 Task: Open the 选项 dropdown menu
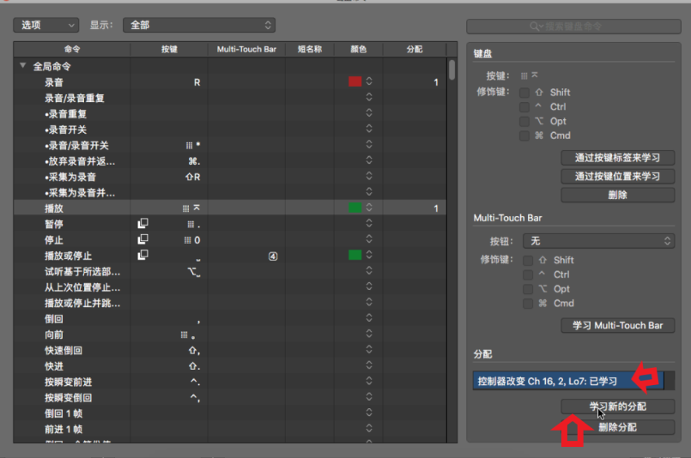[45, 26]
